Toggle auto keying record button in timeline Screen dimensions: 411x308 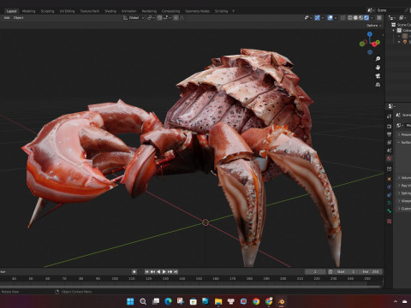tap(134, 271)
